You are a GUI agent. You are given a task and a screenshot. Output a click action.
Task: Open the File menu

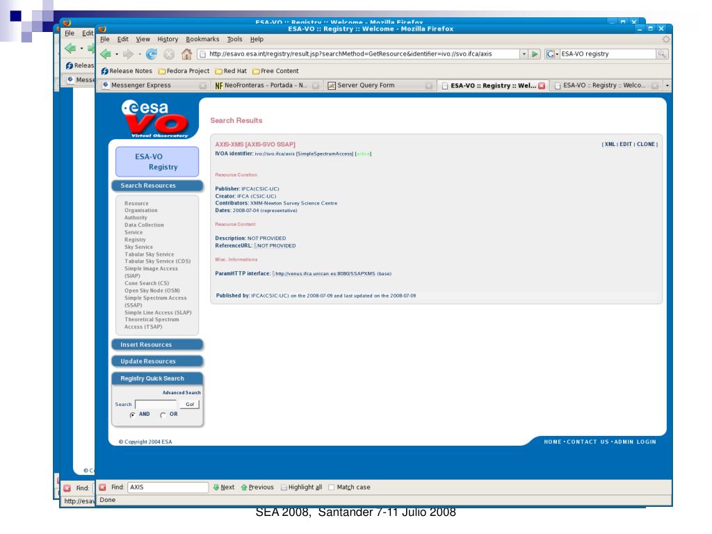pos(105,40)
